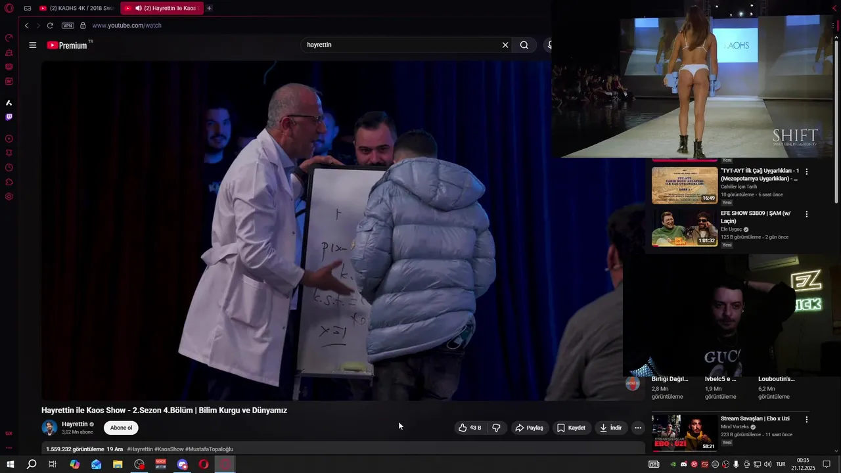Run search with magnifier button

click(524, 45)
